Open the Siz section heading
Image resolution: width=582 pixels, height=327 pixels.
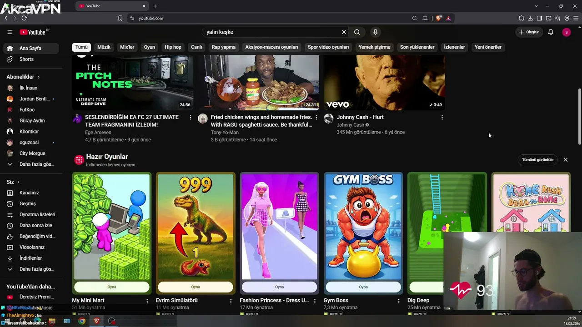pos(13,182)
